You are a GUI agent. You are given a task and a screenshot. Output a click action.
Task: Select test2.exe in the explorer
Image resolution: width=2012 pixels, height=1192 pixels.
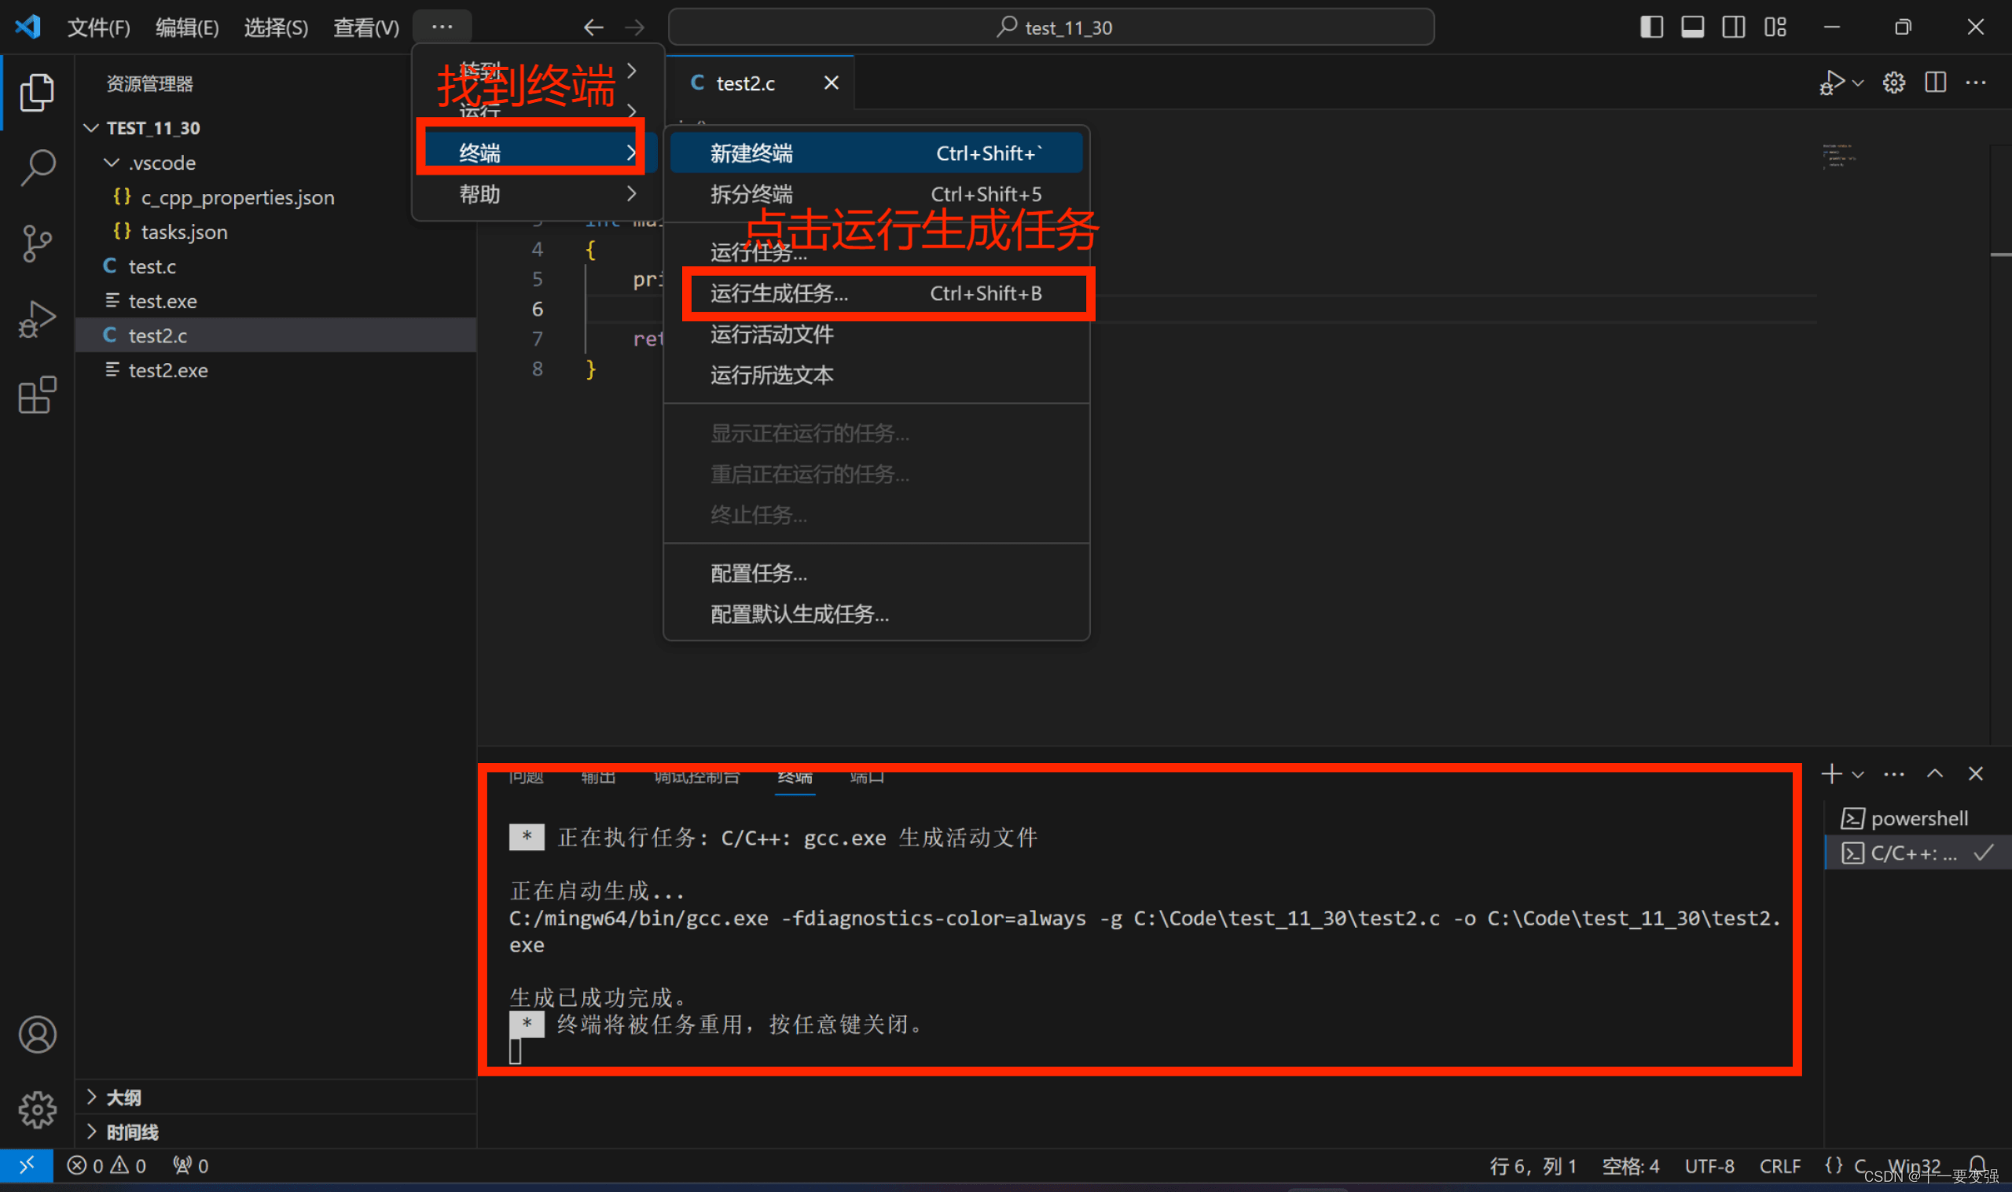tap(276, 370)
